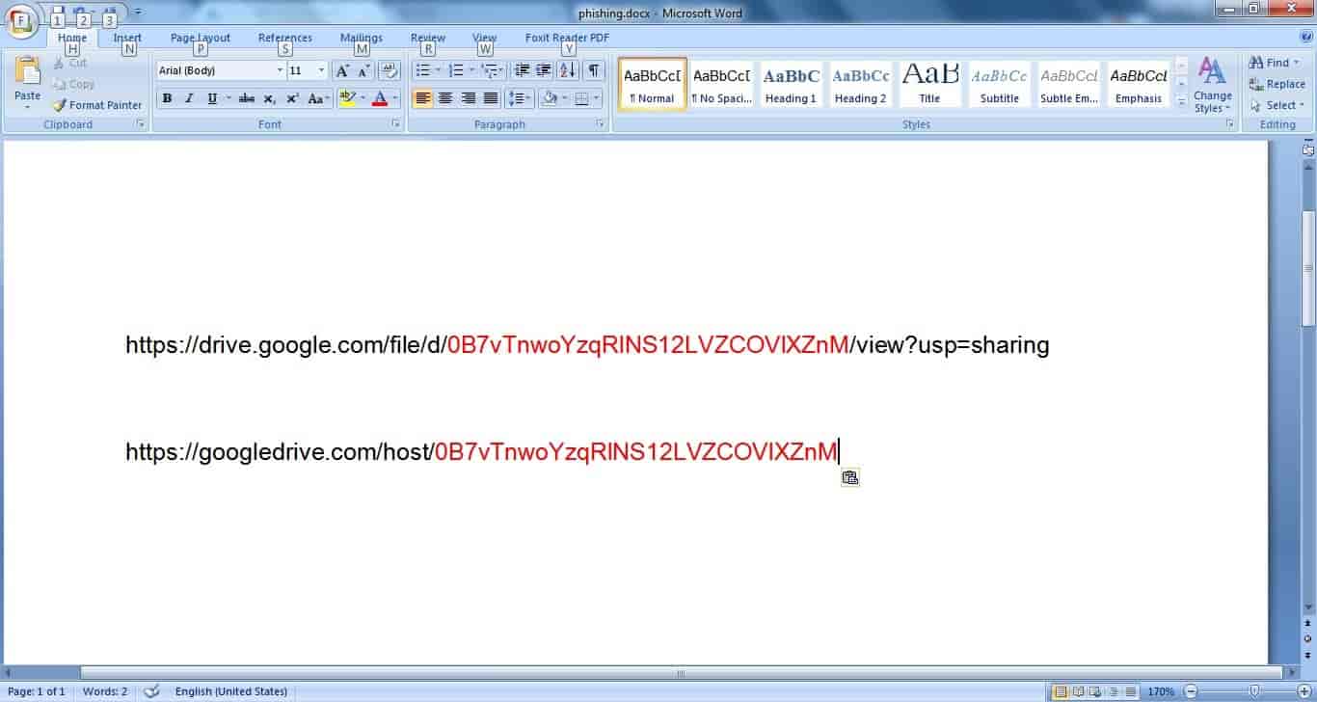1317x702 pixels.
Task: Center the paragraph text
Action: point(445,98)
